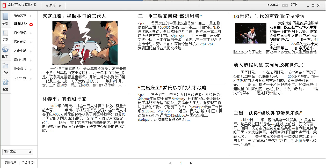
Task: Click the VIP badge icon
Action: pos(285,5)
